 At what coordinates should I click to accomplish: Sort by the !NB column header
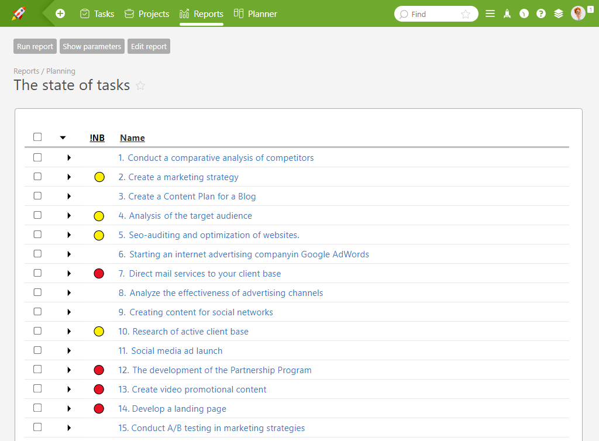97,138
